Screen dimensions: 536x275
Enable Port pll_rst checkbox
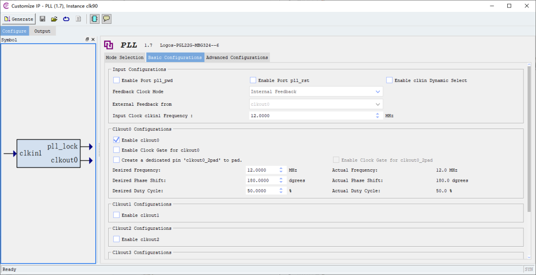click(253, 80)
